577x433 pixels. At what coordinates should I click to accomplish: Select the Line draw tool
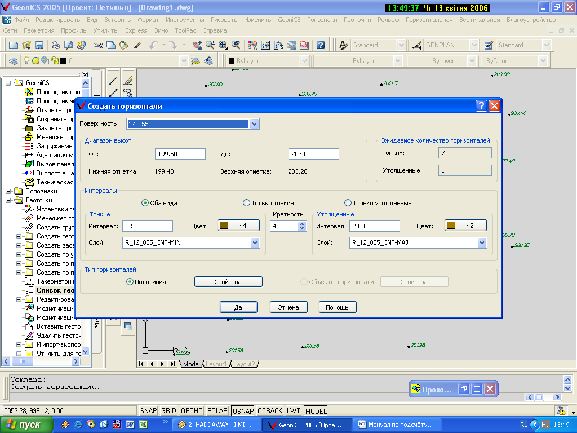click(x=113, y=81)
